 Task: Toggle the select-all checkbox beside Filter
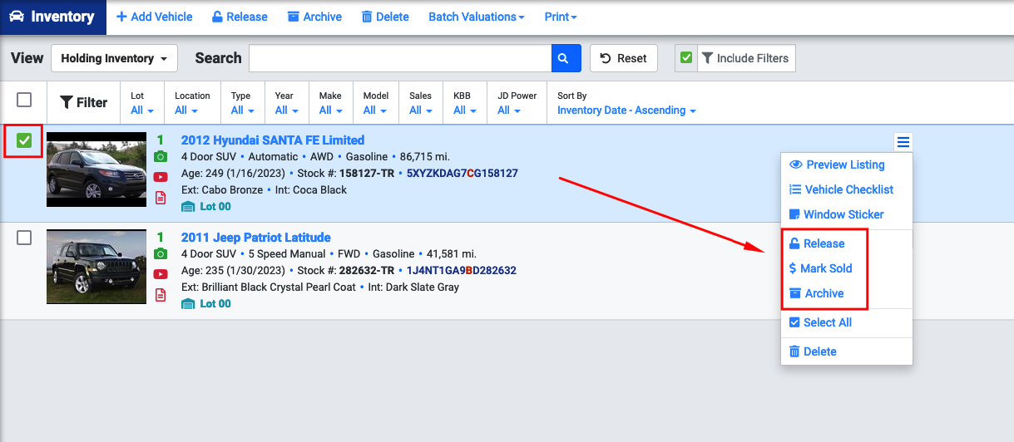pyautogui.click(x=24, y=100)
